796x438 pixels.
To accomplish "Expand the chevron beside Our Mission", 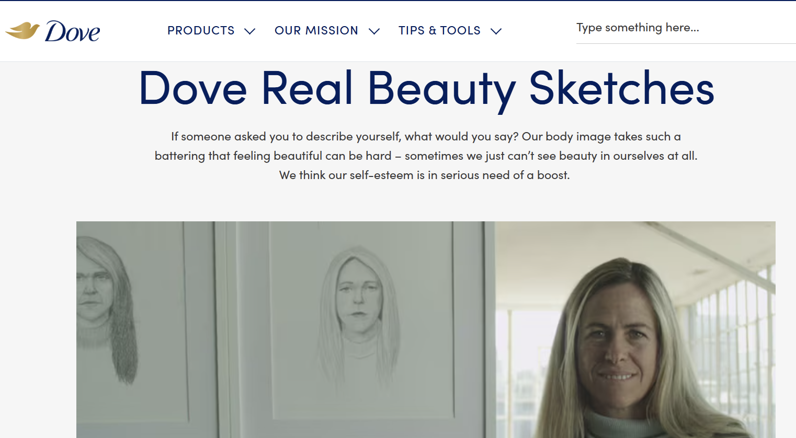I will [374, 31].
